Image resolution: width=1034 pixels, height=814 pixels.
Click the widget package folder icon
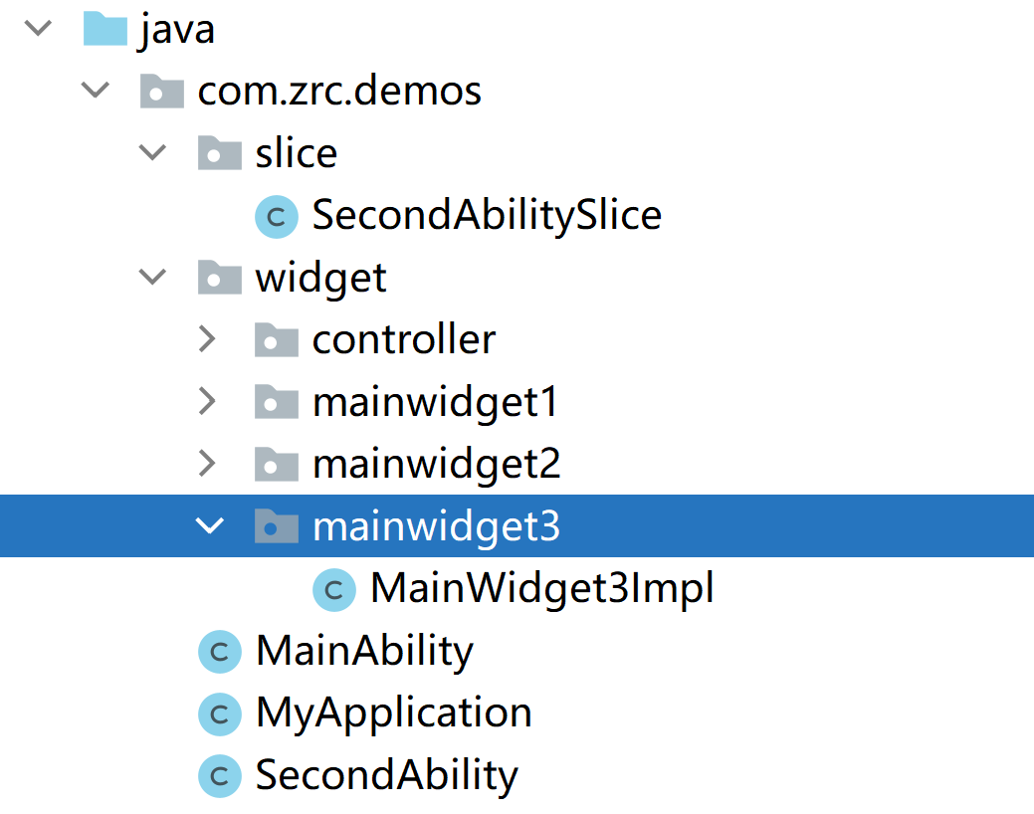pos(220,278)
